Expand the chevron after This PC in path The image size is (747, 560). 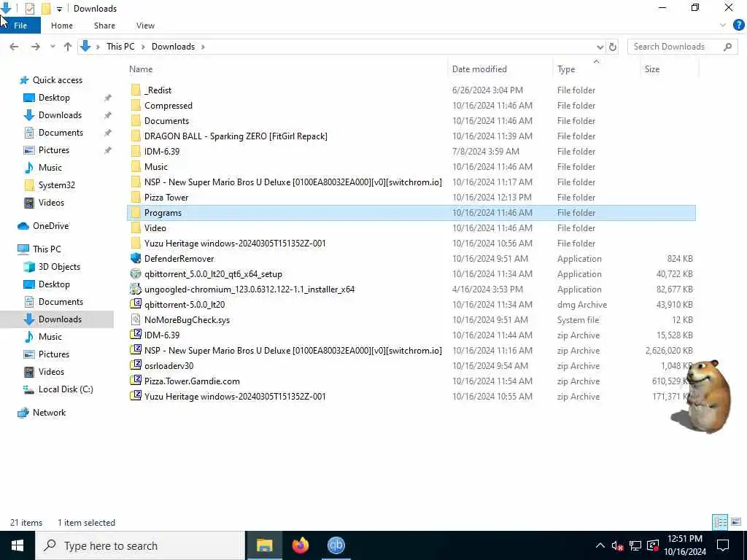[143, 47]
